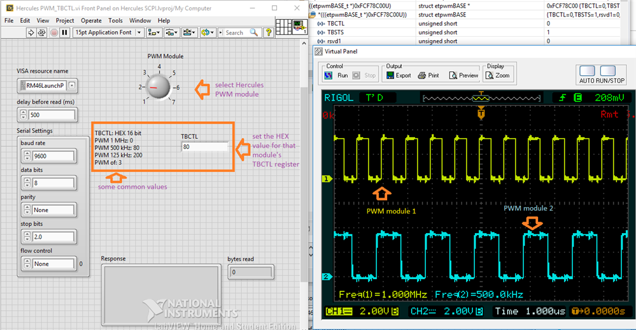Click the Zoom icon in Display group
Viewport: 636px width, 330px height.
[x=497, y=75]
